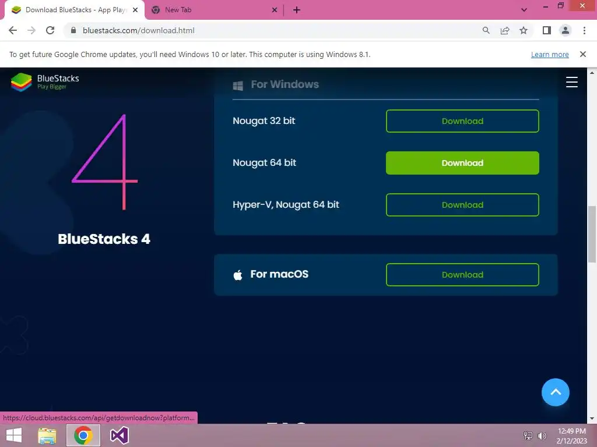This screenshot has height=447, width=597.
Task: Open Visual Studio from the taskbar
Action: click(x=119, y=435)
